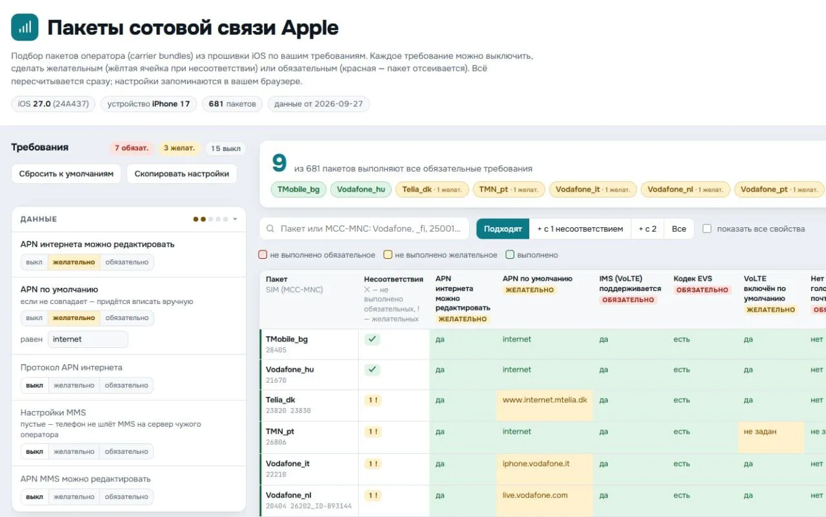Screen dimensions: 826x517
Task: Show all packages with the 'Все' tab
Action: pyautogui.click(x=679, y=228)
